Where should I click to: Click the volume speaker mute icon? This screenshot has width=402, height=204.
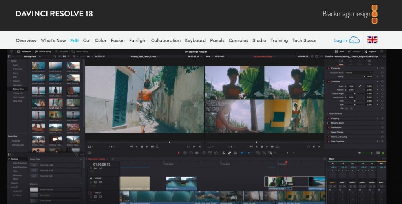pos(360,153)
